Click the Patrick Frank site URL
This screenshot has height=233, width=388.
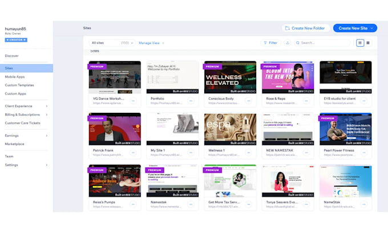point(108,155)
